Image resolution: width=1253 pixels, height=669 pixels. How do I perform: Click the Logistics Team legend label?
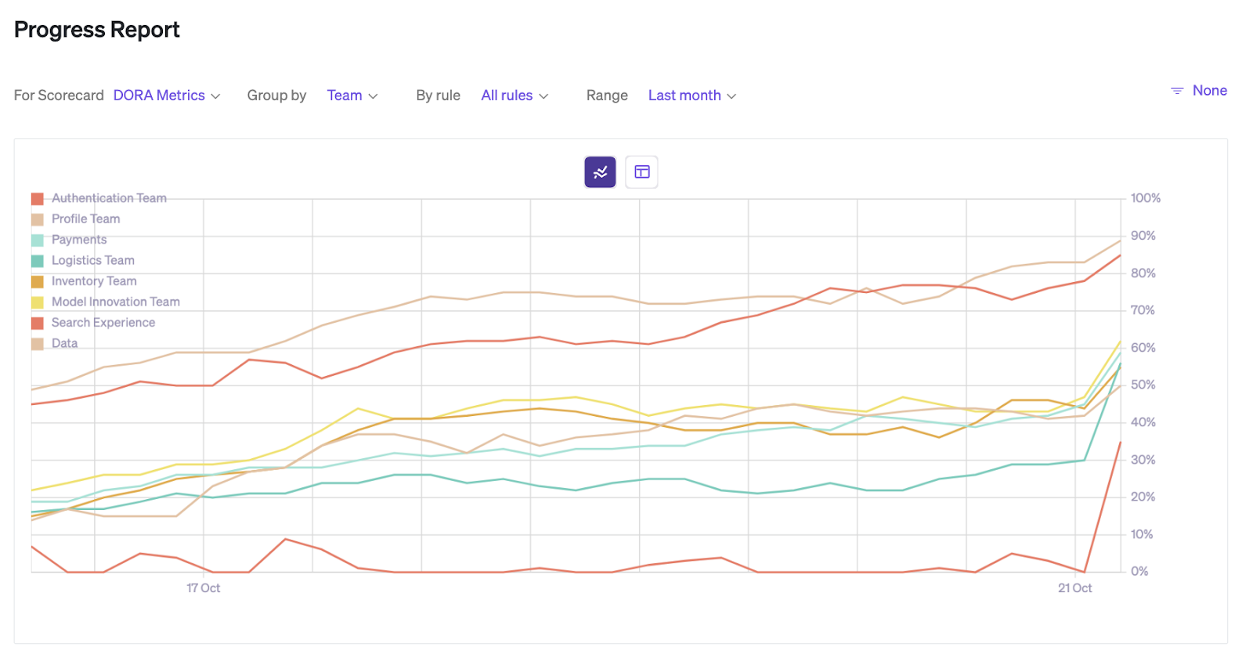(x=92, y=261)
